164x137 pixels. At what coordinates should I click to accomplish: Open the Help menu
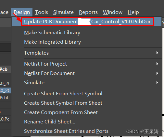tap(133, 12)
